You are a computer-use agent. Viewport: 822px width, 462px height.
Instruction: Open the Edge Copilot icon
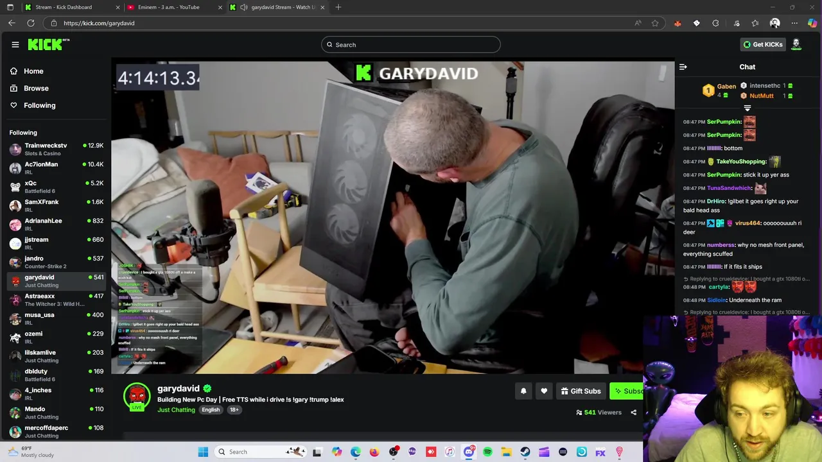pyautogui.click(x=812, y=23)
